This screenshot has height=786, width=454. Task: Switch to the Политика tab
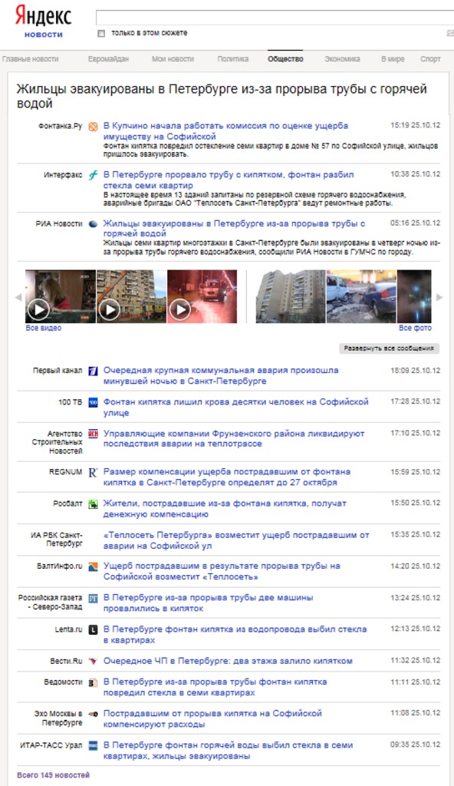tap(232, 58)
